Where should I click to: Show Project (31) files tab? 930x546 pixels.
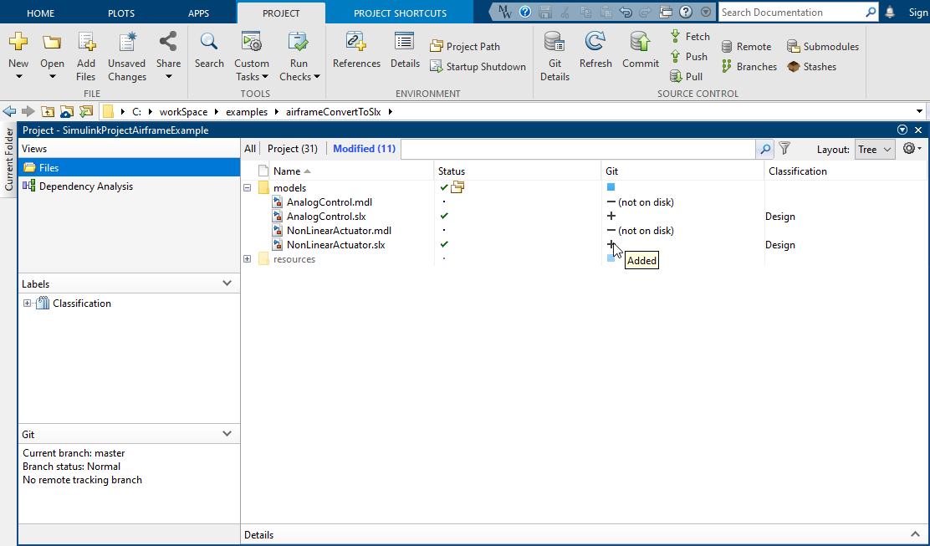(293, 149)
